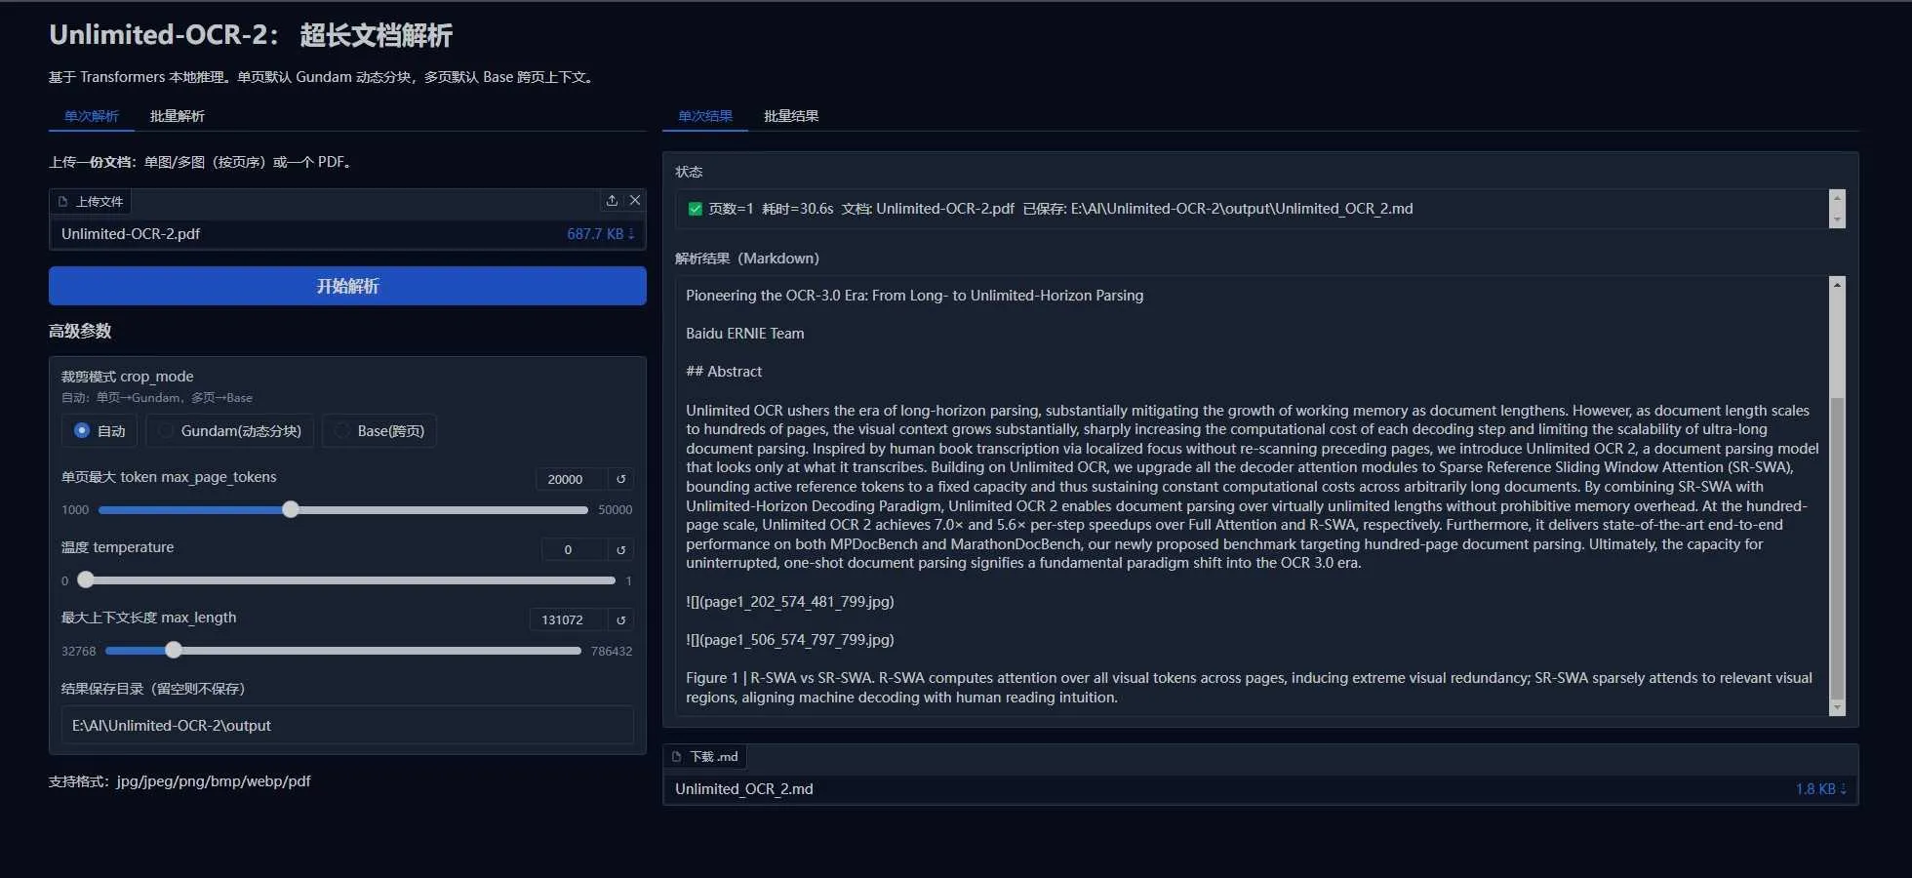Select Base(跨页) crop mode
1912x878 pixels.
(379, 430)
